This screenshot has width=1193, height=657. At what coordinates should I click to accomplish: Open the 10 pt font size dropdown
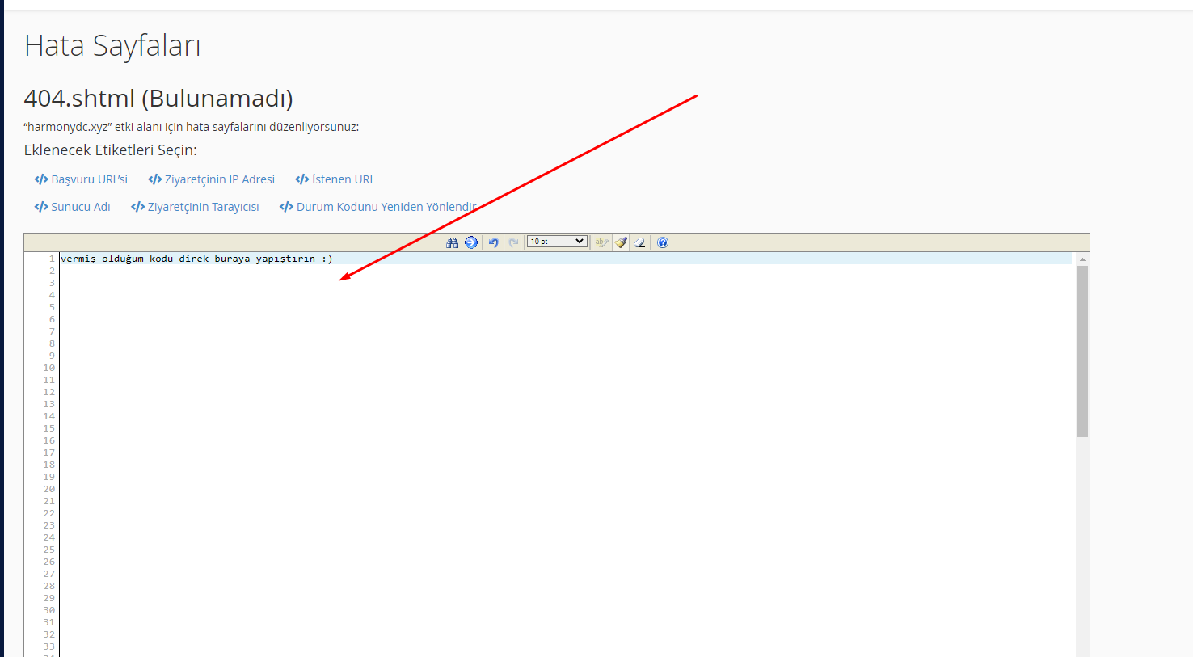556,240
